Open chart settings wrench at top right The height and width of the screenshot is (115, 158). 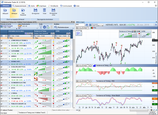click(x=156, y=25)
